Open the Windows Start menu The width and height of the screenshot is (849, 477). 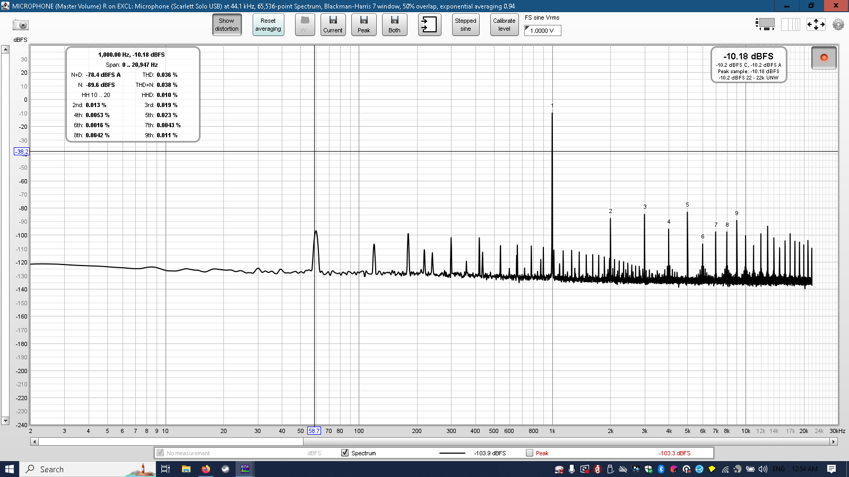10,469
